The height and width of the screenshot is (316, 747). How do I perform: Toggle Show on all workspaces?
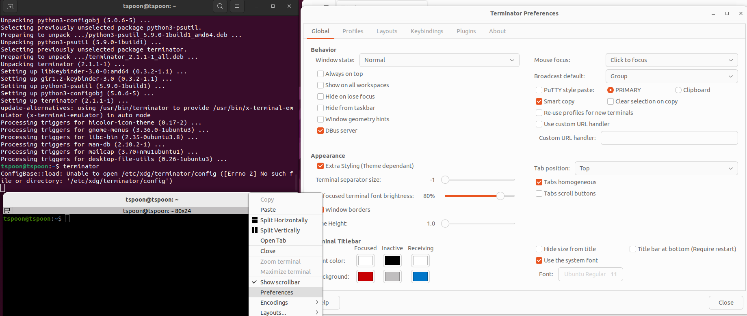coord(320,85)
